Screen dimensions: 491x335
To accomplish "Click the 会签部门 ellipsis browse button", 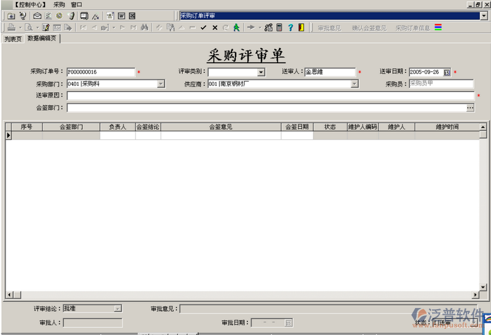I will click(470, 108).
